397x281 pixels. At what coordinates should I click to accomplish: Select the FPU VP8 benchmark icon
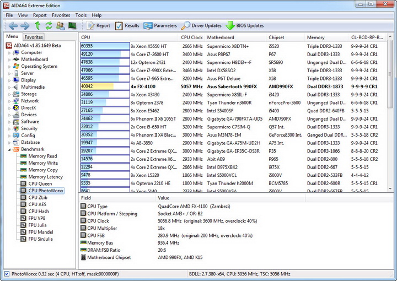coord(24,218)
